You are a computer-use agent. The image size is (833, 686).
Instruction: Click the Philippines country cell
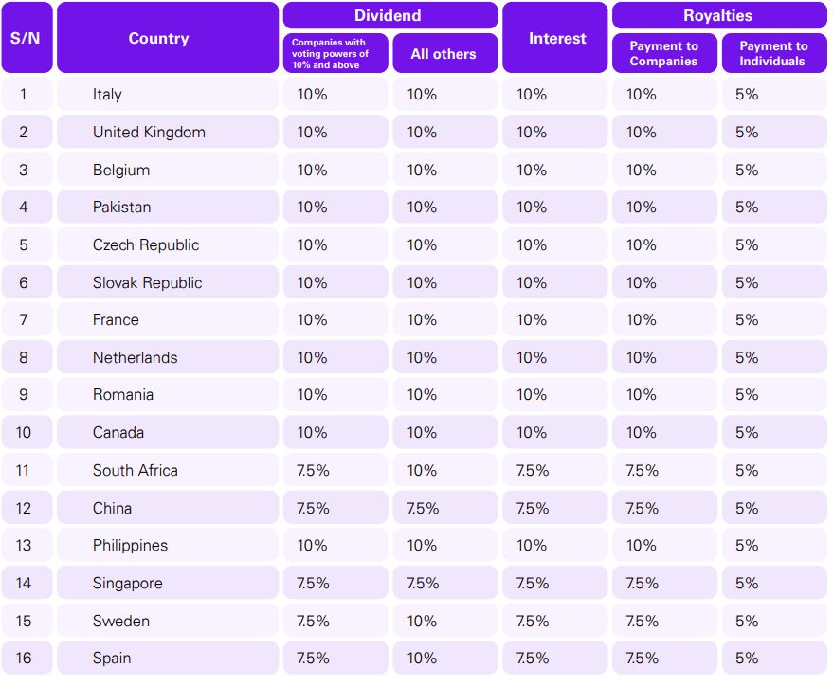tap(130, 545)
